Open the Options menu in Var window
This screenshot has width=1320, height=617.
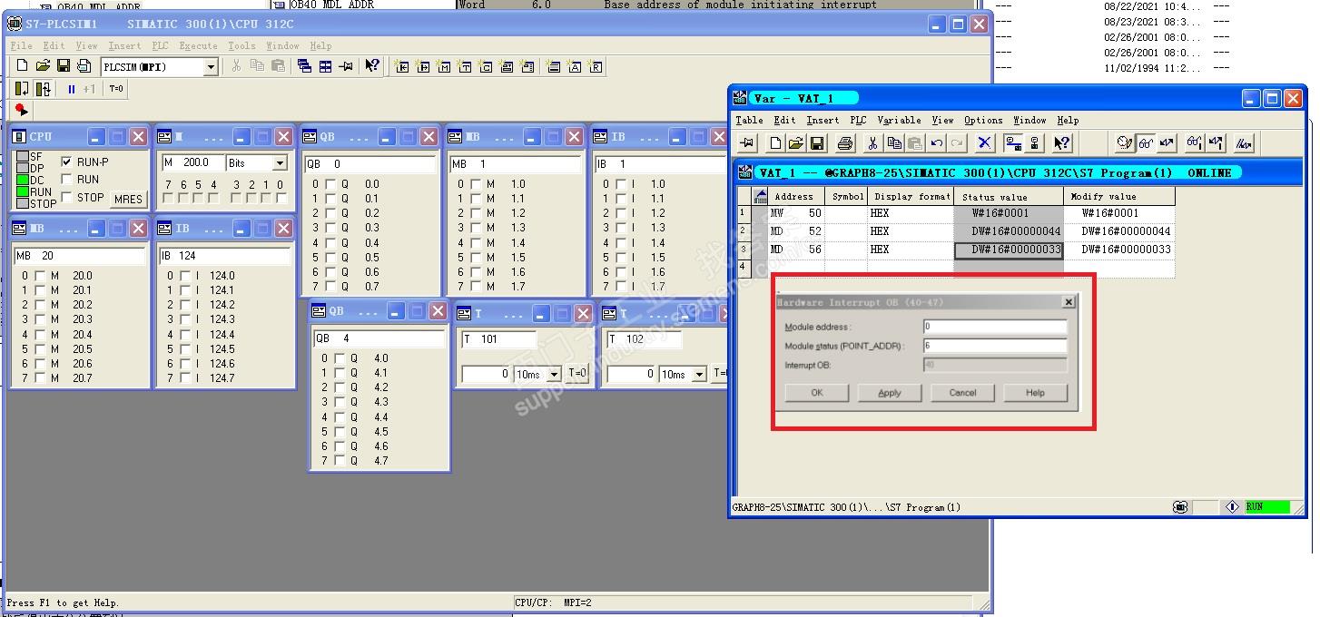click(x=983, y=120)
